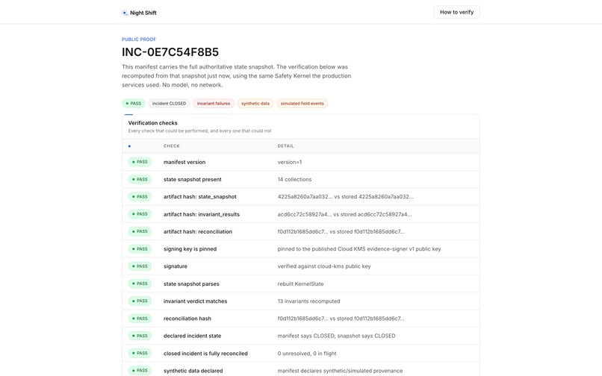
Task: Open the How to verify button
Action: (x=456, y=12)
